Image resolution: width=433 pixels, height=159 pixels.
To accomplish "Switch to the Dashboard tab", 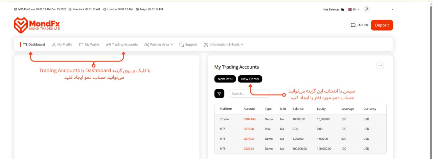I will click(34, 45).
